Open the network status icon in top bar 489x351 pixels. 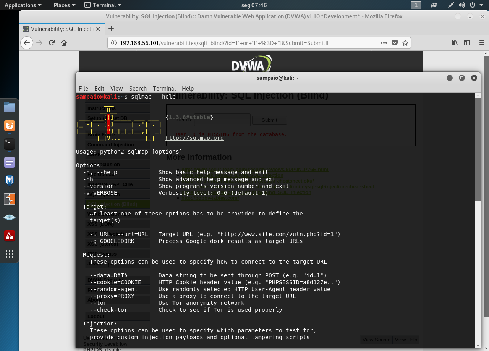451,5
